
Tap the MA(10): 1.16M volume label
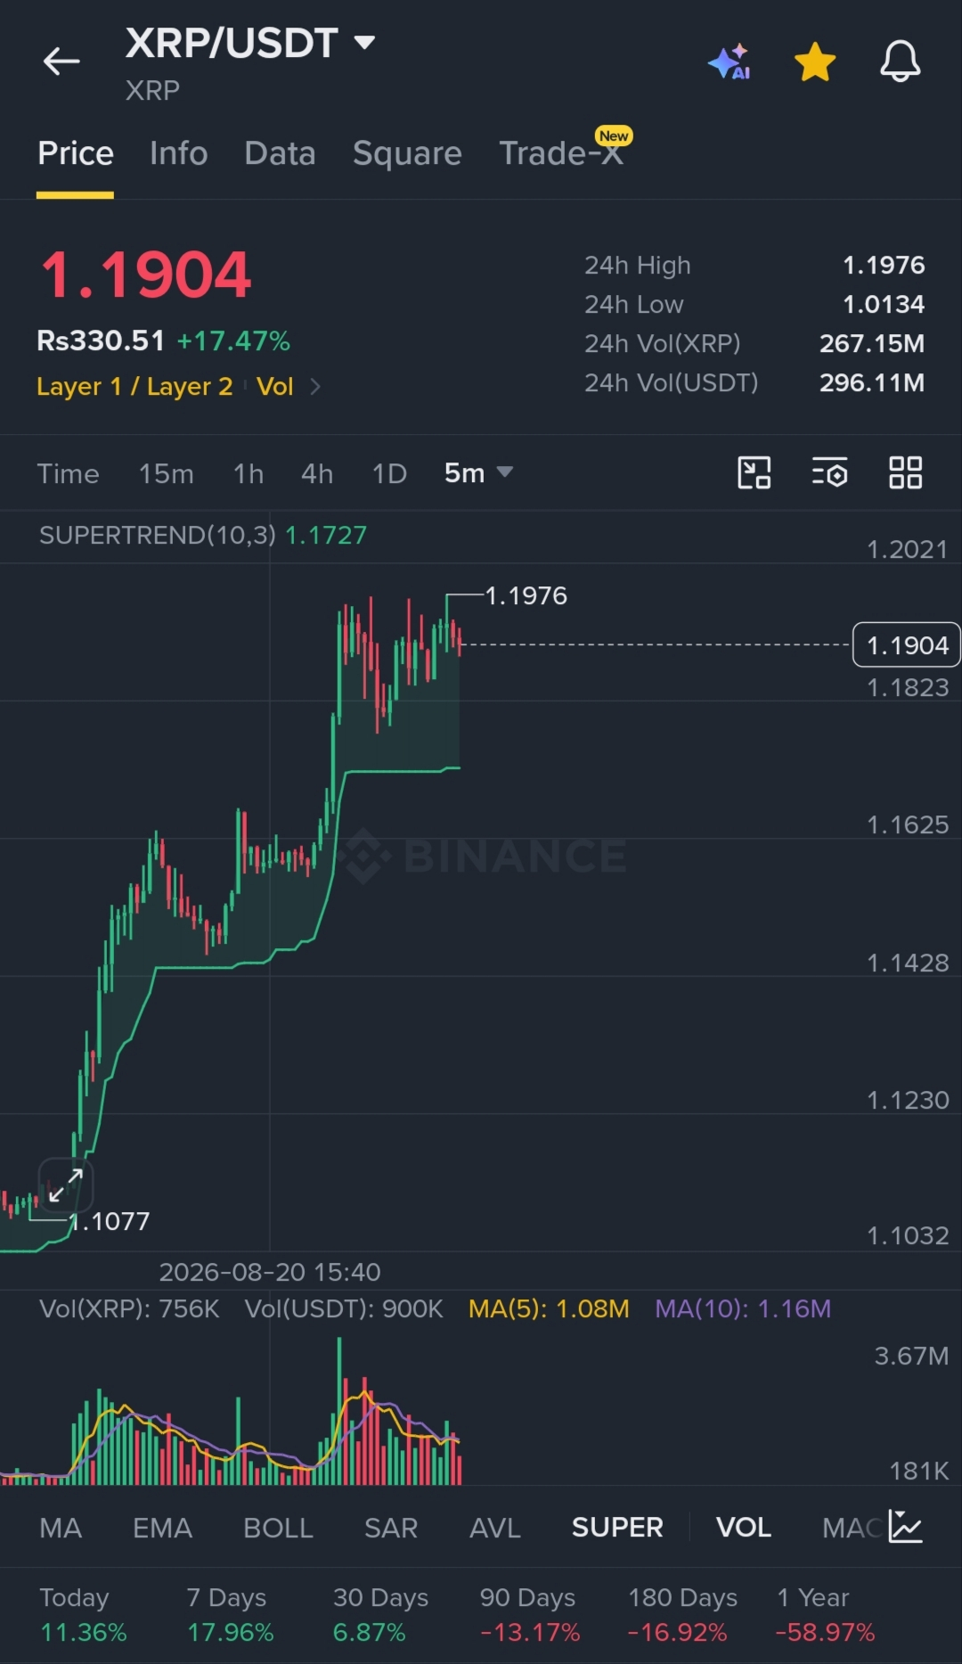pos(743,1308)
